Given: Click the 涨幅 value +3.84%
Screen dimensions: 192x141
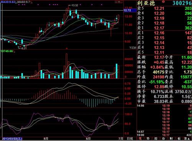Looking at the screenshot, I should pos(157,67).
